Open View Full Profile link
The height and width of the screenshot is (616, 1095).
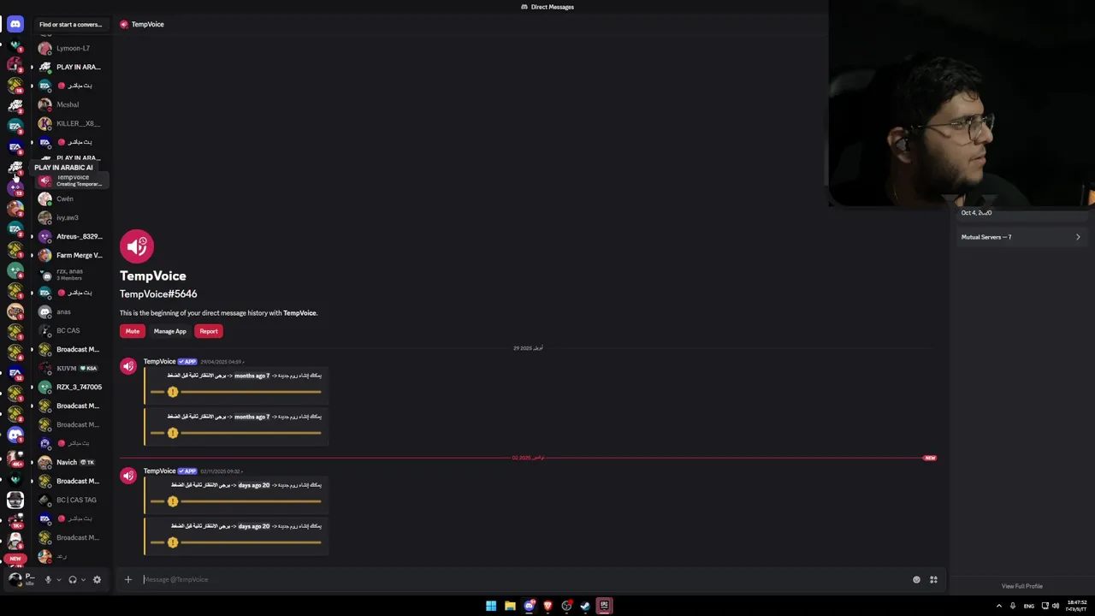[x=1022, y=586]
